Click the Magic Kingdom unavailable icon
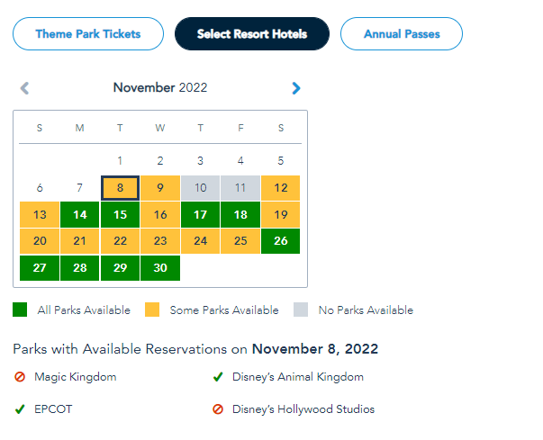The image size is (543, 440). tap(20, 377)
